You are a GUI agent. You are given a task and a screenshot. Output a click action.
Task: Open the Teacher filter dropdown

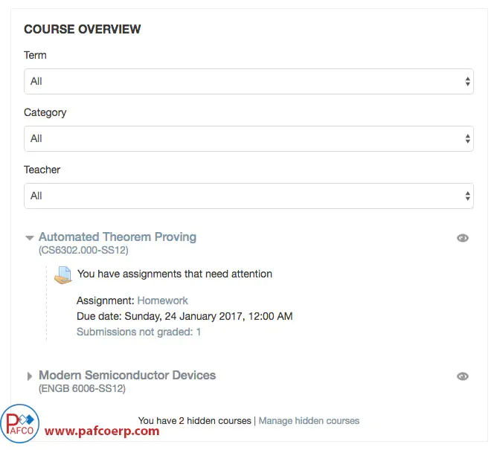click(248, 196)
